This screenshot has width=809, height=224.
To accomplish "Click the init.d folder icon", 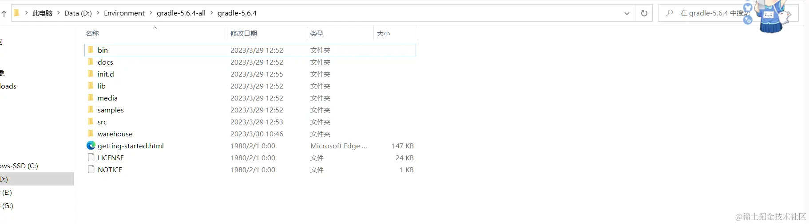I will point(91,73).
